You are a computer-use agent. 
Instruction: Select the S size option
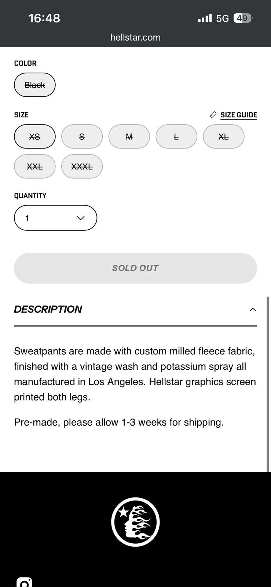82,136
